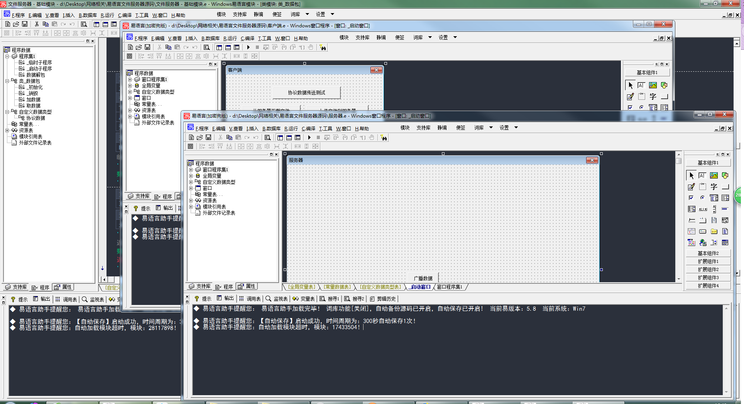Open 扩展组件4 group in server component box
The image size is (744, 404).
[708, 286]
